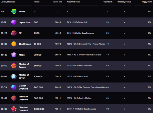Click The Dragon golden planet icon
The width and height of the screenshot is (153, 113).
point(14,44)
